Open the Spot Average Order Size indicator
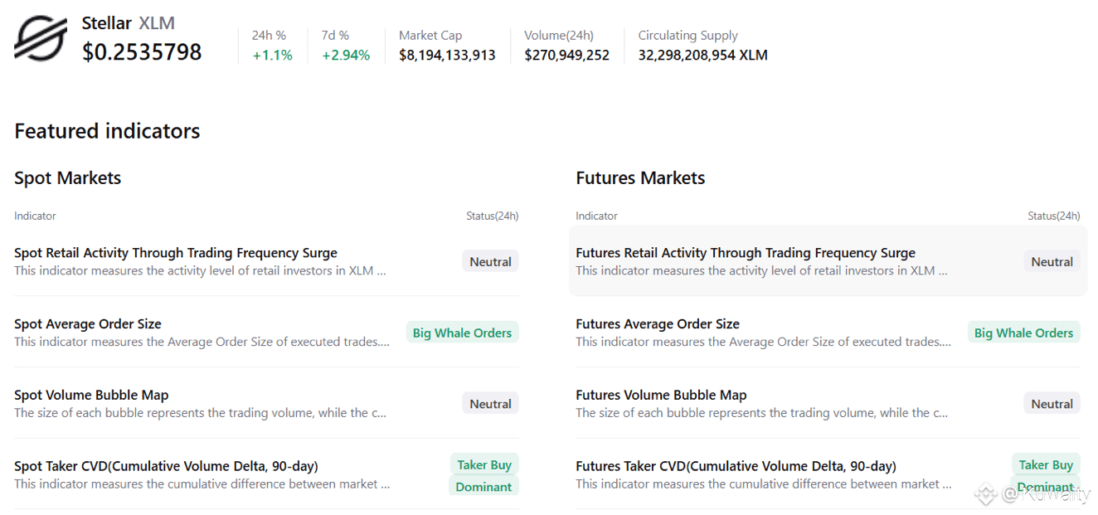Screen dimensions: 1098x515 coord(88,324)
